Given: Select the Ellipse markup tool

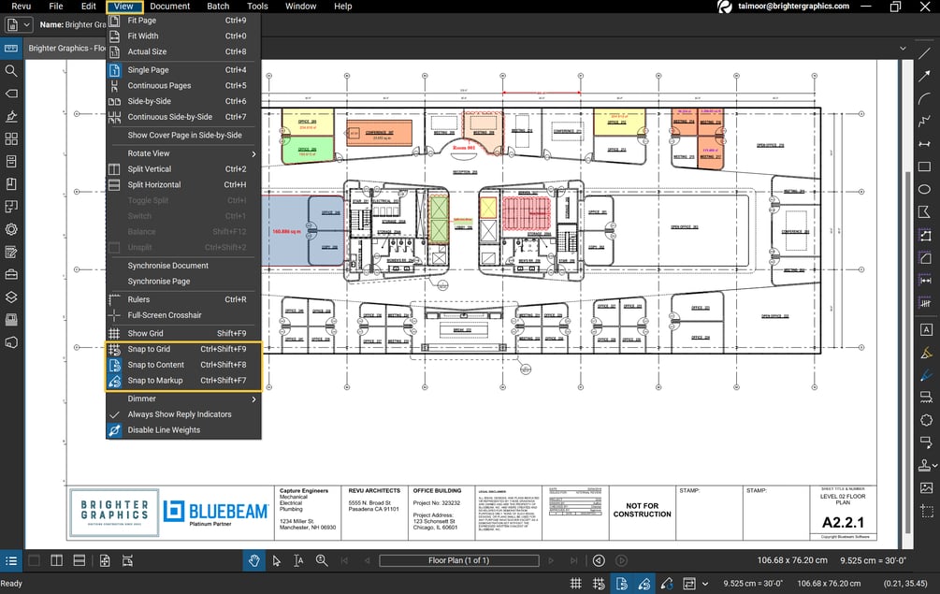Looking at the screenshot, I should pos(926,189).
